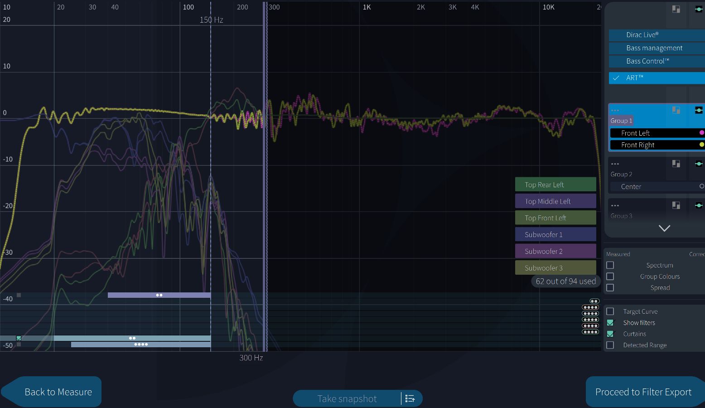
Task: Expand speaker groups list with down chevron
Action: pyautogui.click(x=664, y=228)
